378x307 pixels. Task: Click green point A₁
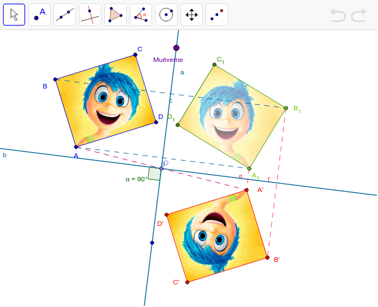coord(249,168)
